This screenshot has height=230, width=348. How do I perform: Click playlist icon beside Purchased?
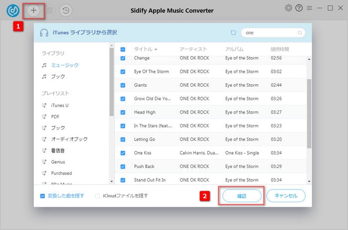pos(44,173)
